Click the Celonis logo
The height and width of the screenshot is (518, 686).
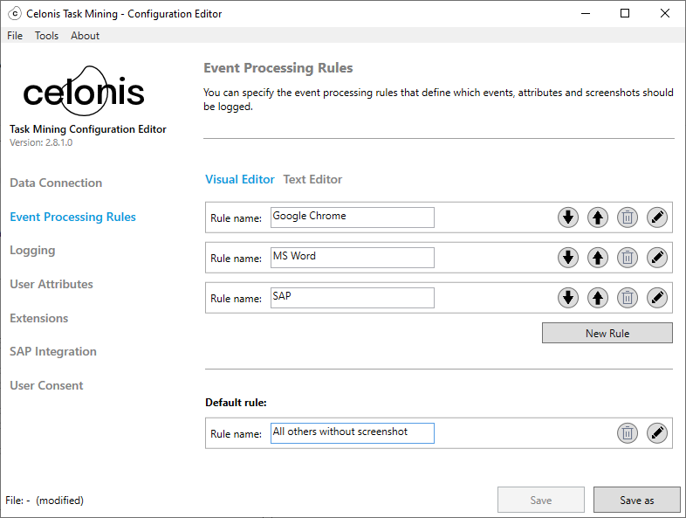(84, 91)
